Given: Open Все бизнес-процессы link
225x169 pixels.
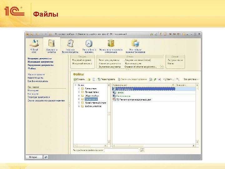Looking at the screenshot, I should [38, 81].
